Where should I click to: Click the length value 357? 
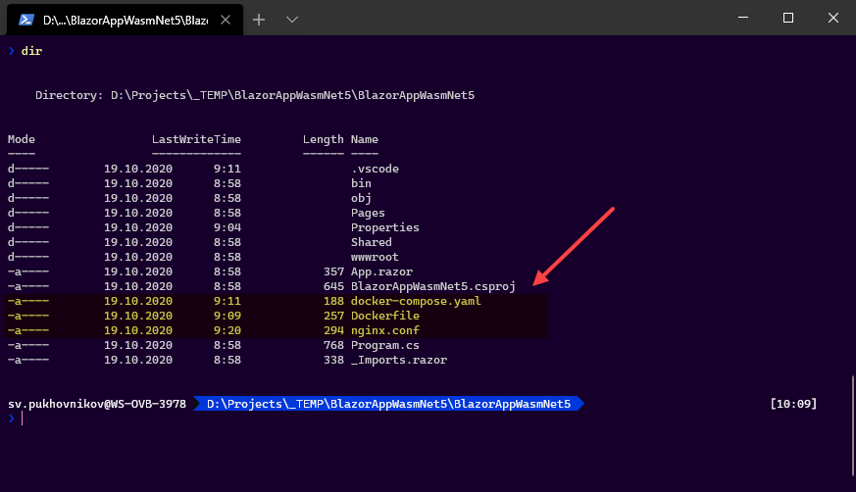333,272
